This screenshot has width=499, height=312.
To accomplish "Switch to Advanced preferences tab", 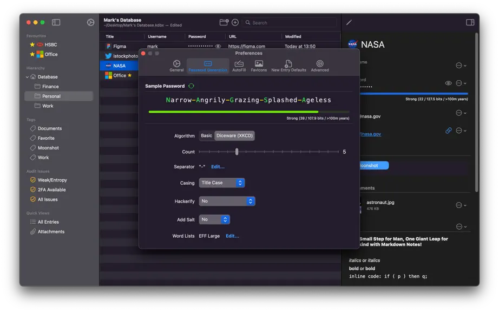I will pyautogui.click(x=320, y=66).
